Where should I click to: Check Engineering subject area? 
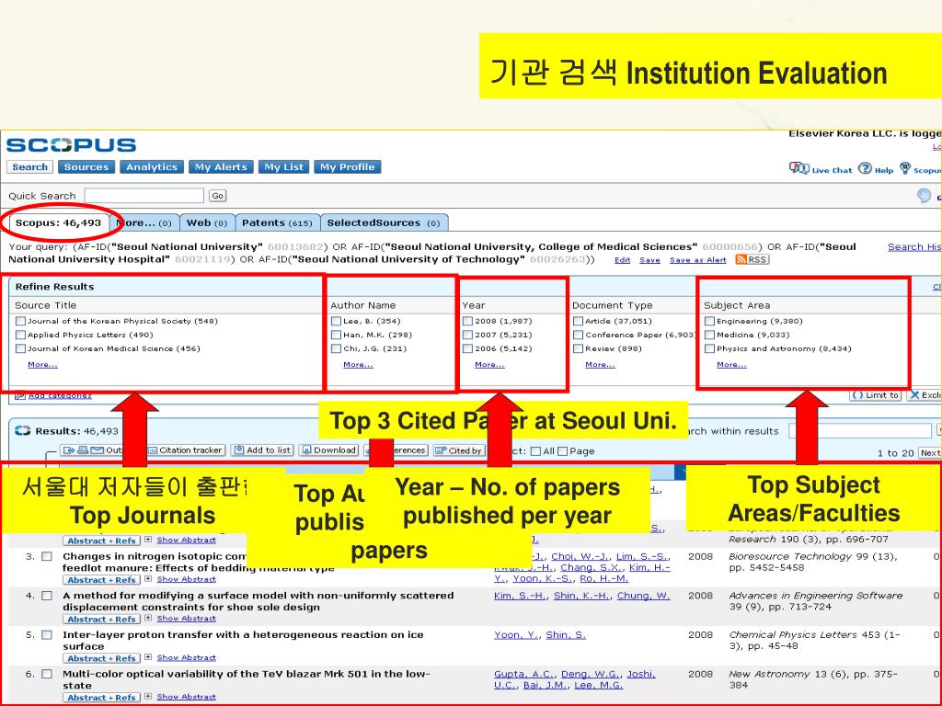click(x=709, y=321)
